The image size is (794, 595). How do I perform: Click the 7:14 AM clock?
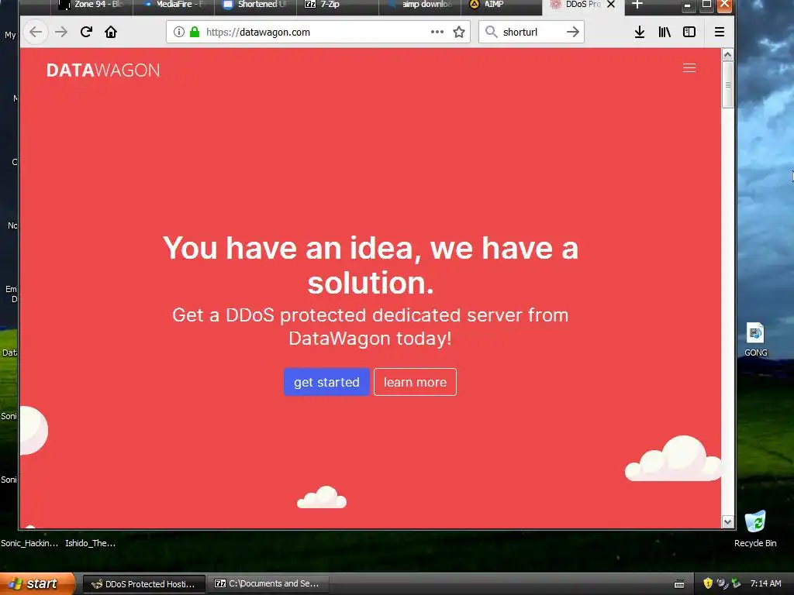pyautogui.click(x=765, y=583)
